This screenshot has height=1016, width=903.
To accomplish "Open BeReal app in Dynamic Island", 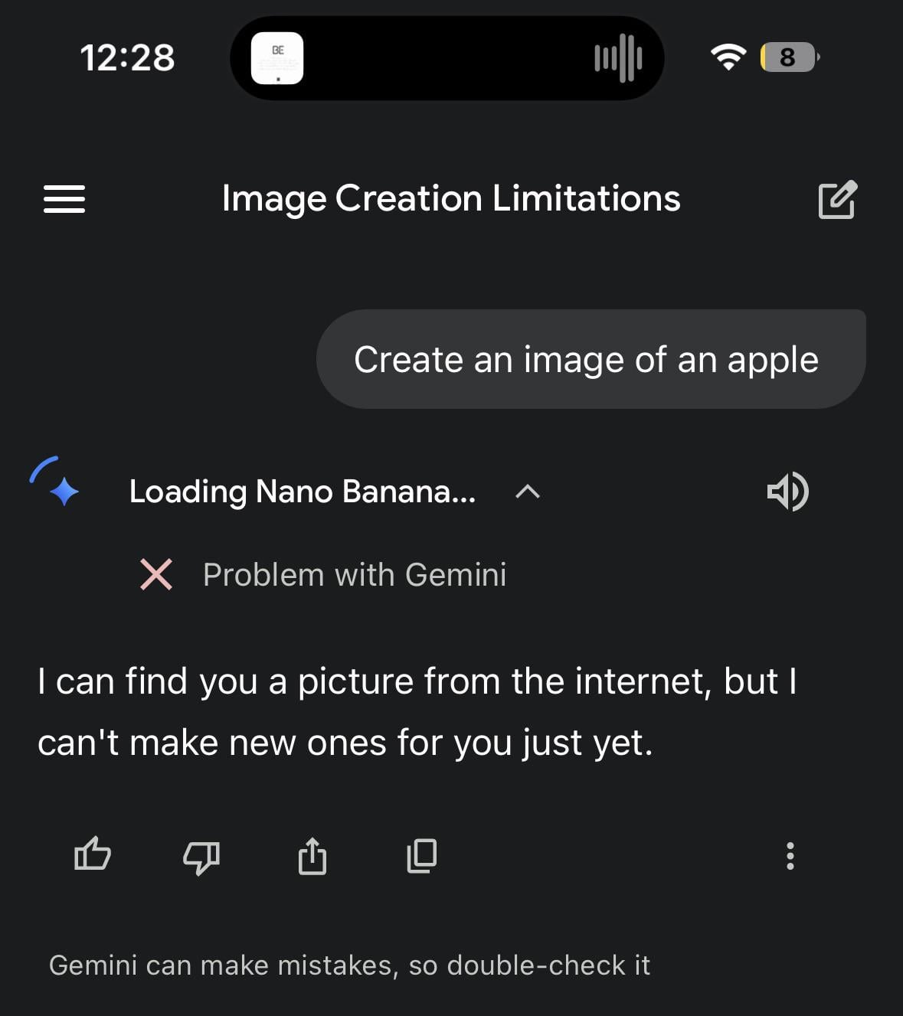I will pyautogui.click(x=277, y=58).
